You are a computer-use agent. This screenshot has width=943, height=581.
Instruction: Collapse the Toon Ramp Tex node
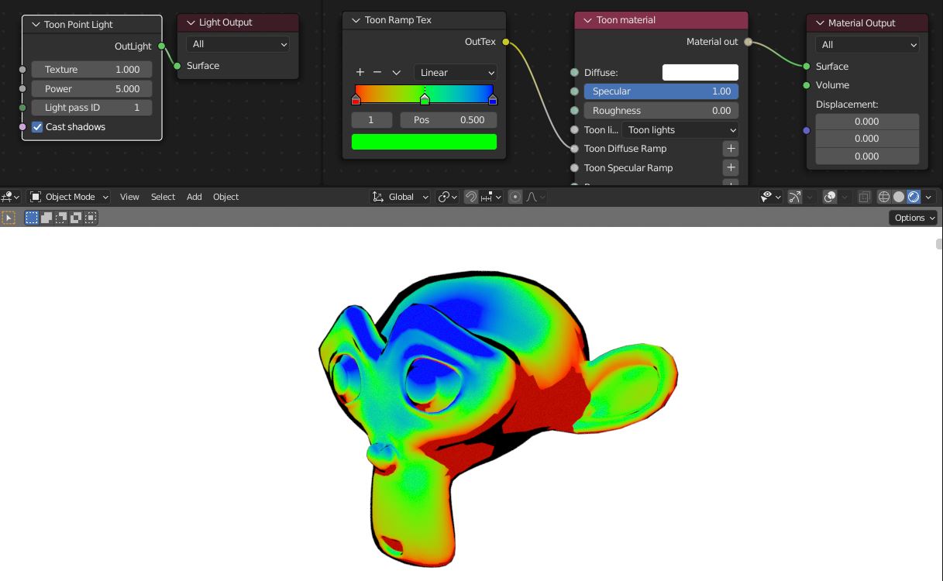(x=356, y=20)
